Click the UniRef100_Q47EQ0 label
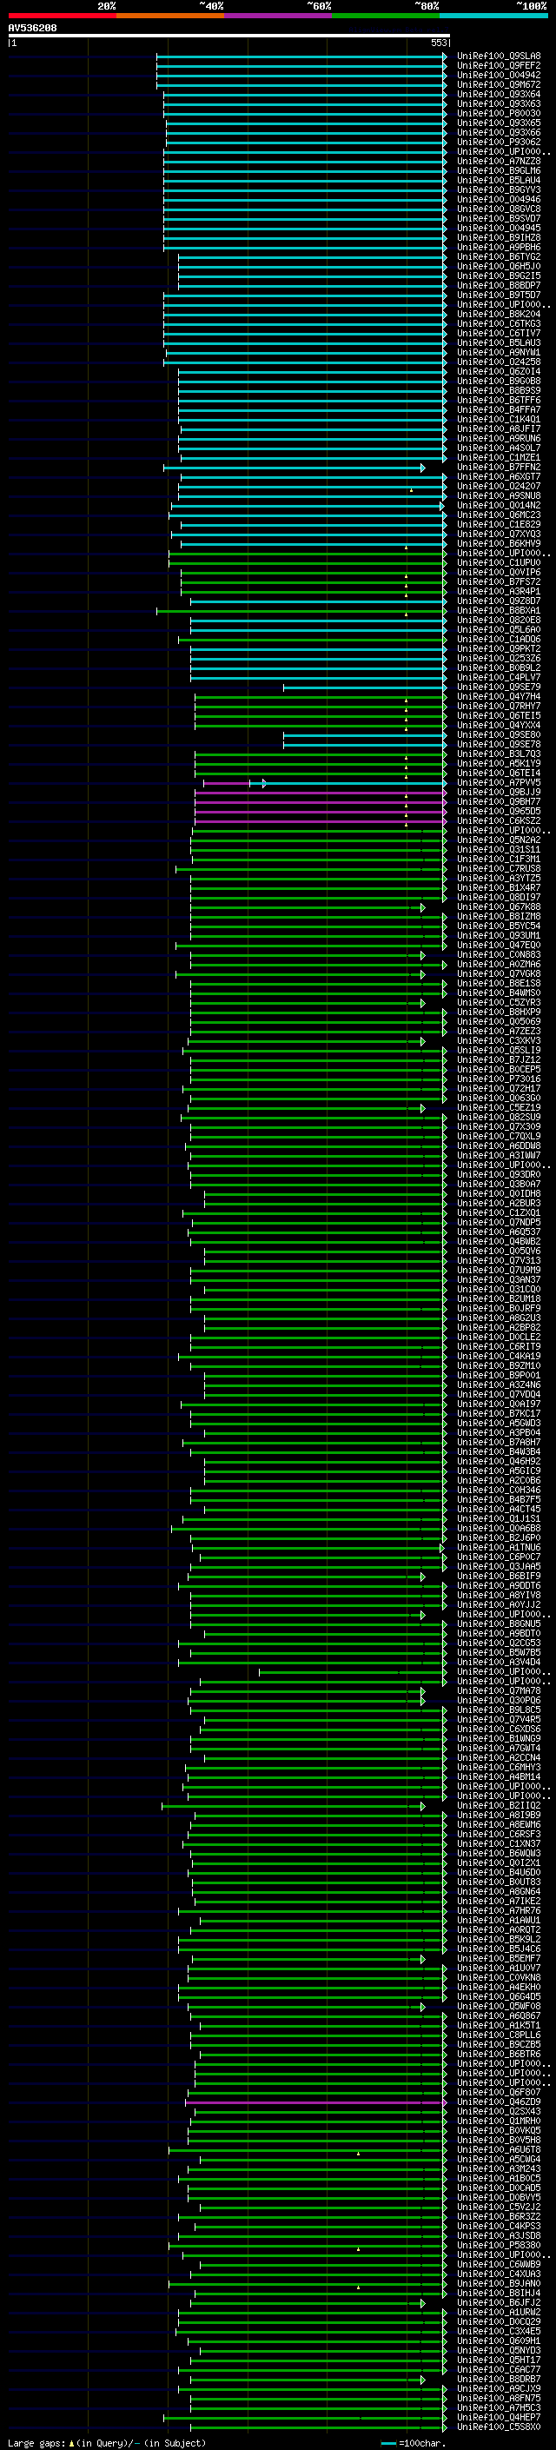 point(499,946)
